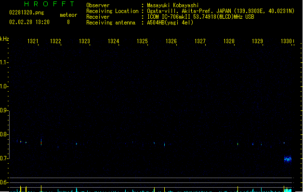
Task: Click the 1324 time axis marker
Action: pos(113,41)
